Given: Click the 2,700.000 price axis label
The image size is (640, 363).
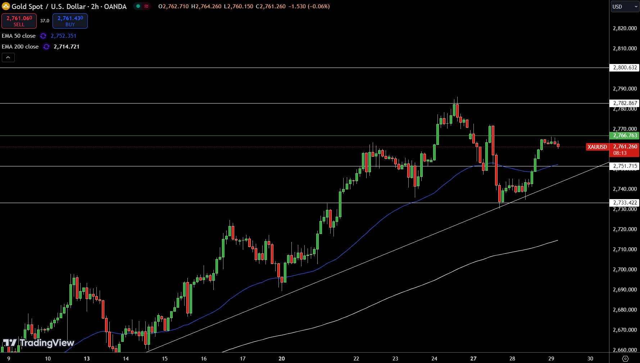Looking at the screenshot, I should coord(625,270).
